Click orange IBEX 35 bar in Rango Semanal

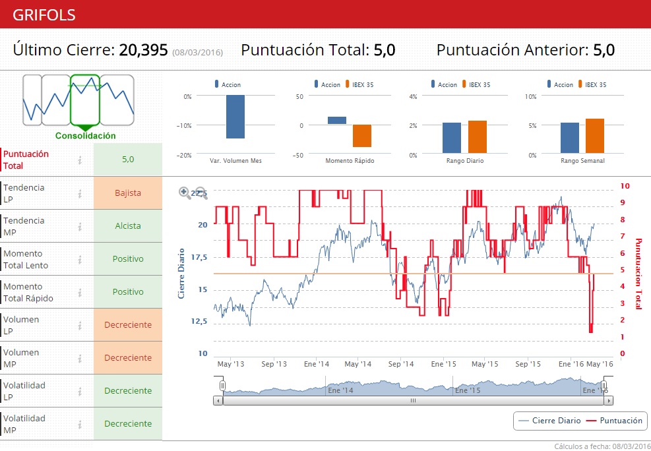(x=595, y=136)
